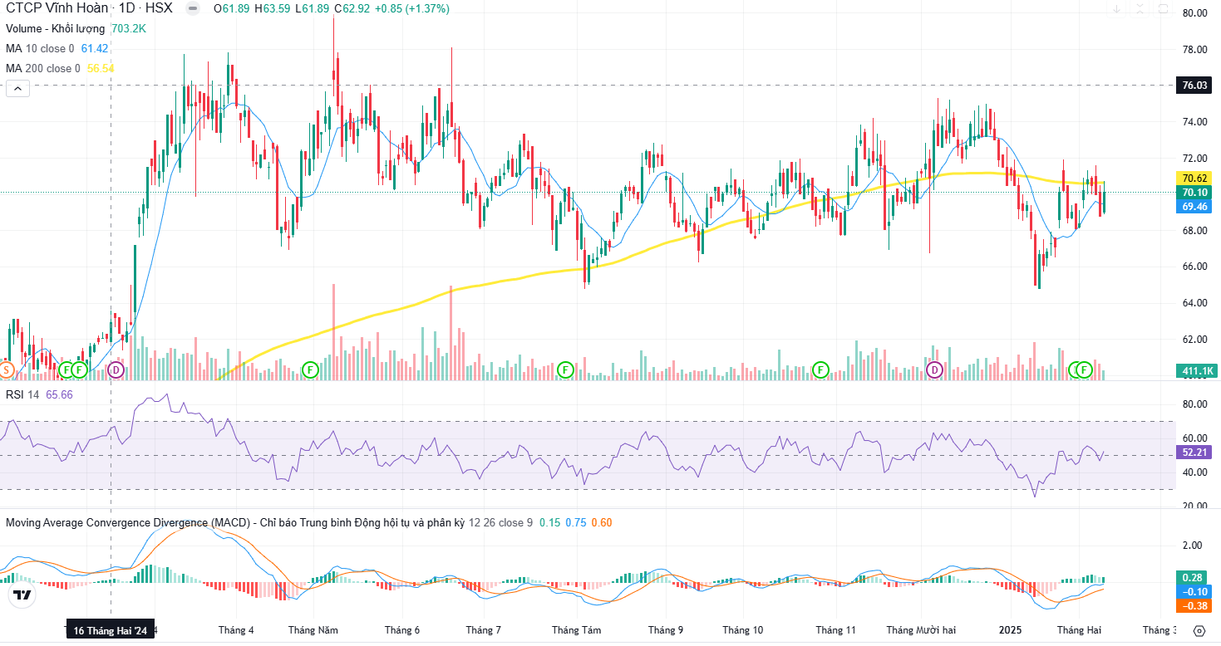Open chart settings gear at axis corner

coord(1199,631)
